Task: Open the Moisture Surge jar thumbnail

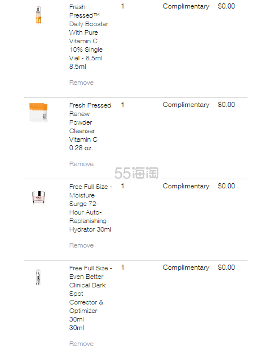Action: (x=39, y=197)
